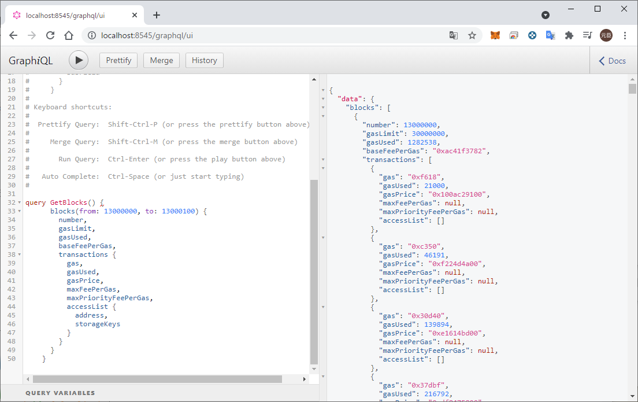This screenshot has width=638, height=402.
Task: Click the 13000000 from value in the query
Action: click(x=120, y=211)
